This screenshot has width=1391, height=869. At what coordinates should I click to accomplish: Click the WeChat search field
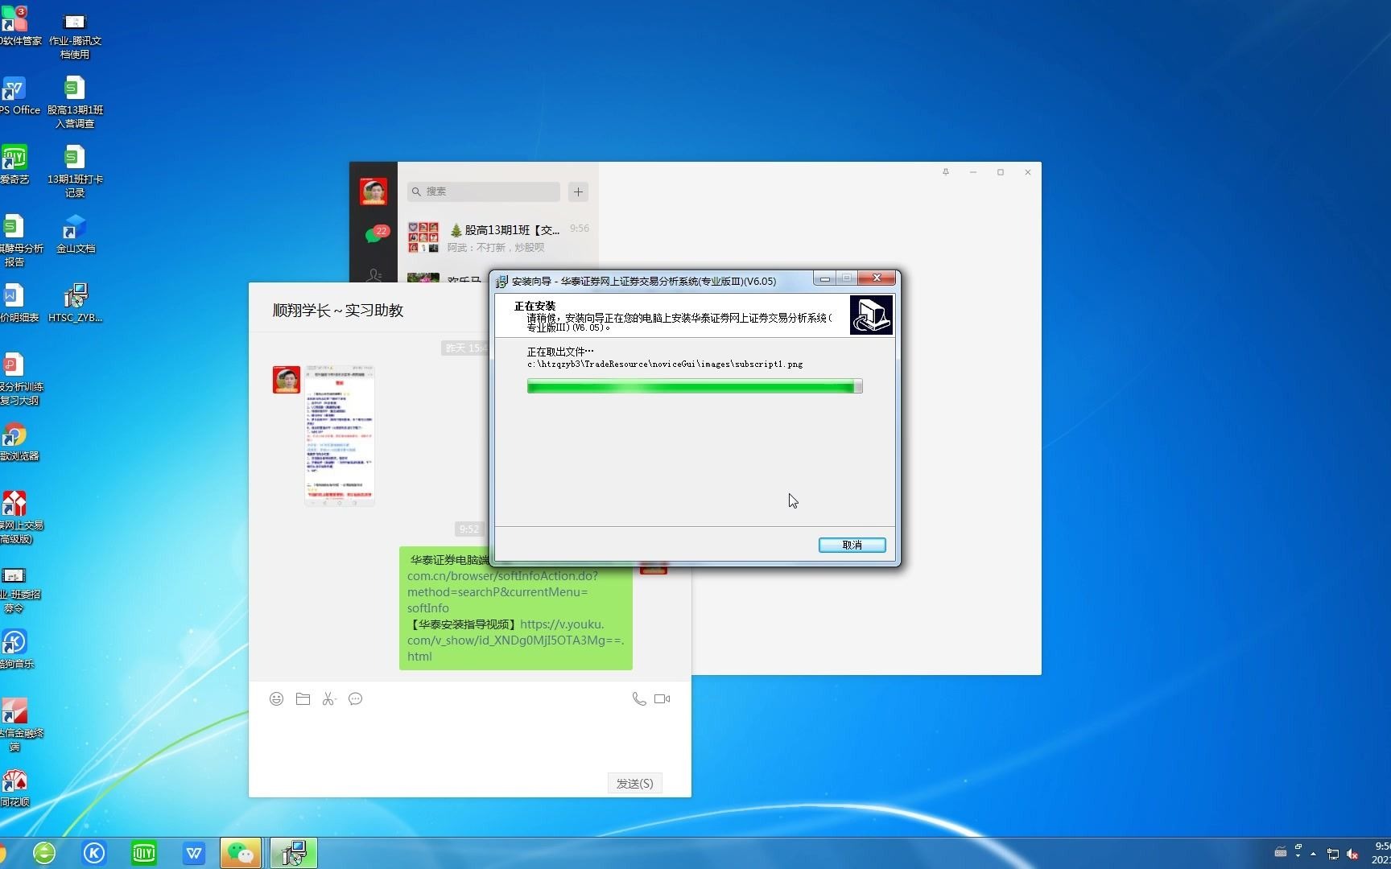[483, 192]
